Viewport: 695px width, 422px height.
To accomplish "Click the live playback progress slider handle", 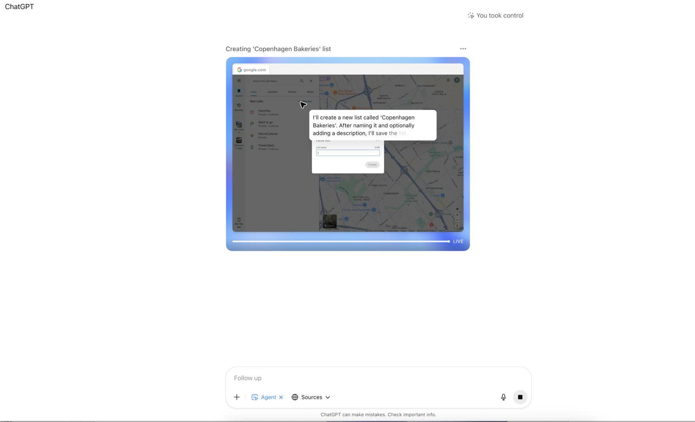I will click(x=449, y=241).
